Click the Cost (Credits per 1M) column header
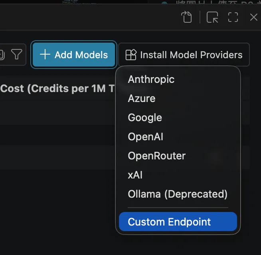Viewport: 261px width, 255px height. coord(57,88)
